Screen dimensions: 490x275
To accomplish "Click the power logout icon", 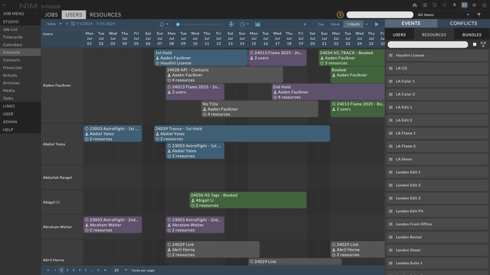I will 484,5.
